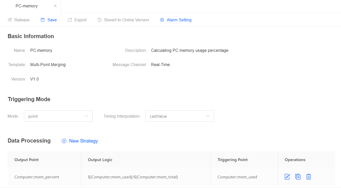Open the Mode dropdown showing point

(58, 116)
